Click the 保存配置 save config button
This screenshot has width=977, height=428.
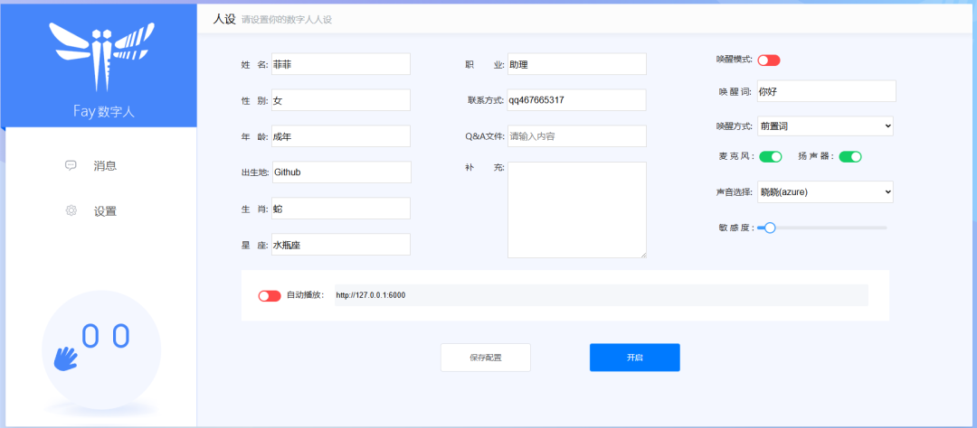point(485,358)
